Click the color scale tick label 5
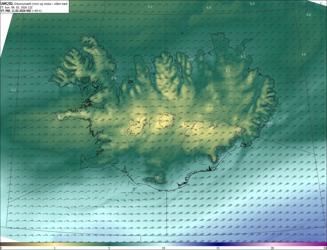This screenshot has width=327, height=250. [109, 248]
